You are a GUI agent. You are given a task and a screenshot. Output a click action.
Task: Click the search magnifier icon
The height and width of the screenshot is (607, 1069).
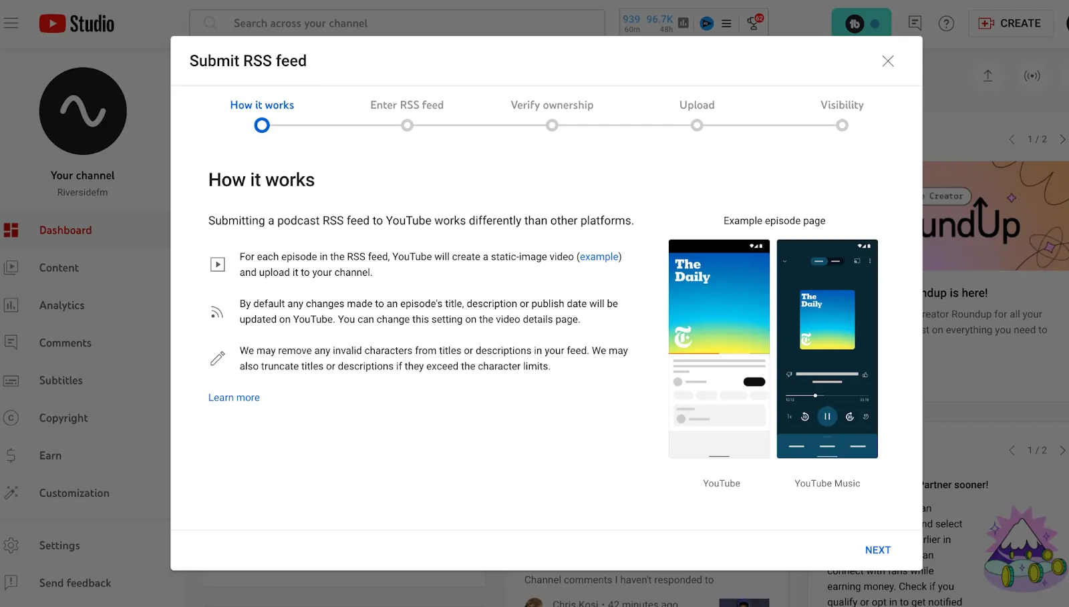[210, 23]
